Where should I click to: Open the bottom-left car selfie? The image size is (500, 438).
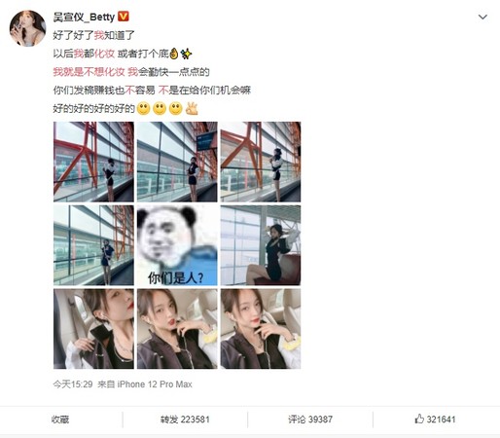tap(93, 329)
